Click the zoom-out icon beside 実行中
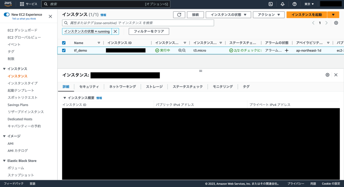 pyautogui.click(x=184, y=50)
